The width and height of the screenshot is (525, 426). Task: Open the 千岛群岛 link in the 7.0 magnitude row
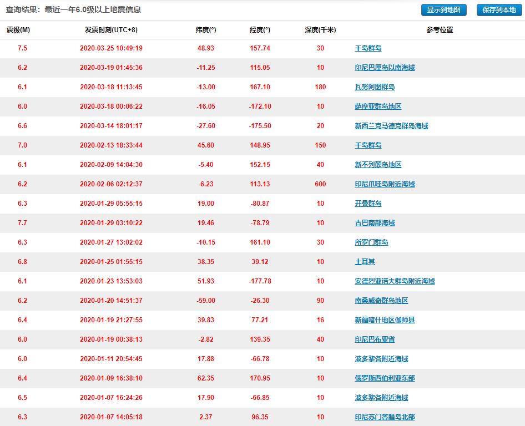(368, 145)
